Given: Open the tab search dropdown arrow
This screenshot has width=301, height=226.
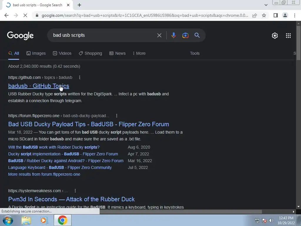Looking at the screenshot, I should coord(266,5).
